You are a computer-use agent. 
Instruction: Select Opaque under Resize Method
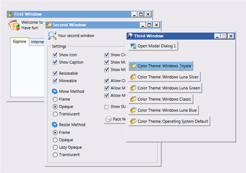(x=55, y=140)
